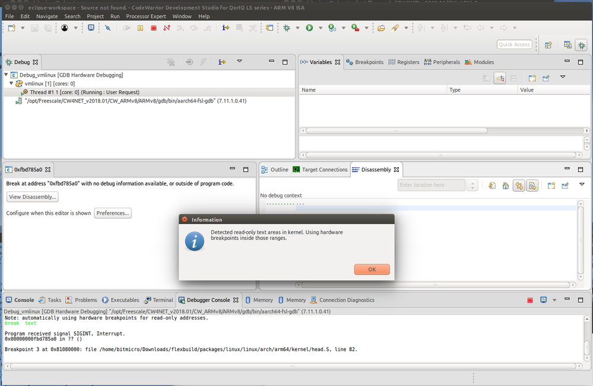Select the Debug perspective bug button
This screenshot has height=386, width=593.
click(581, 45)
